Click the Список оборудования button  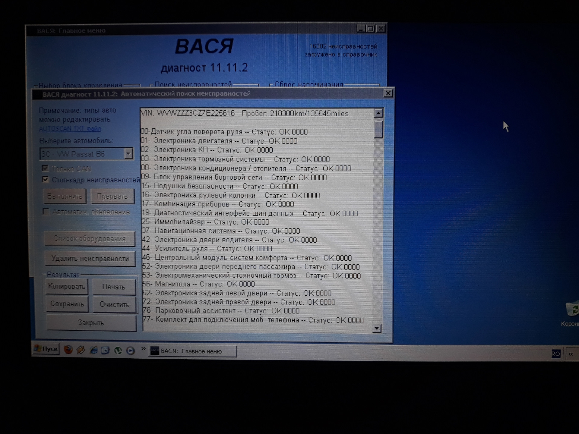click(x=90, y=238)
